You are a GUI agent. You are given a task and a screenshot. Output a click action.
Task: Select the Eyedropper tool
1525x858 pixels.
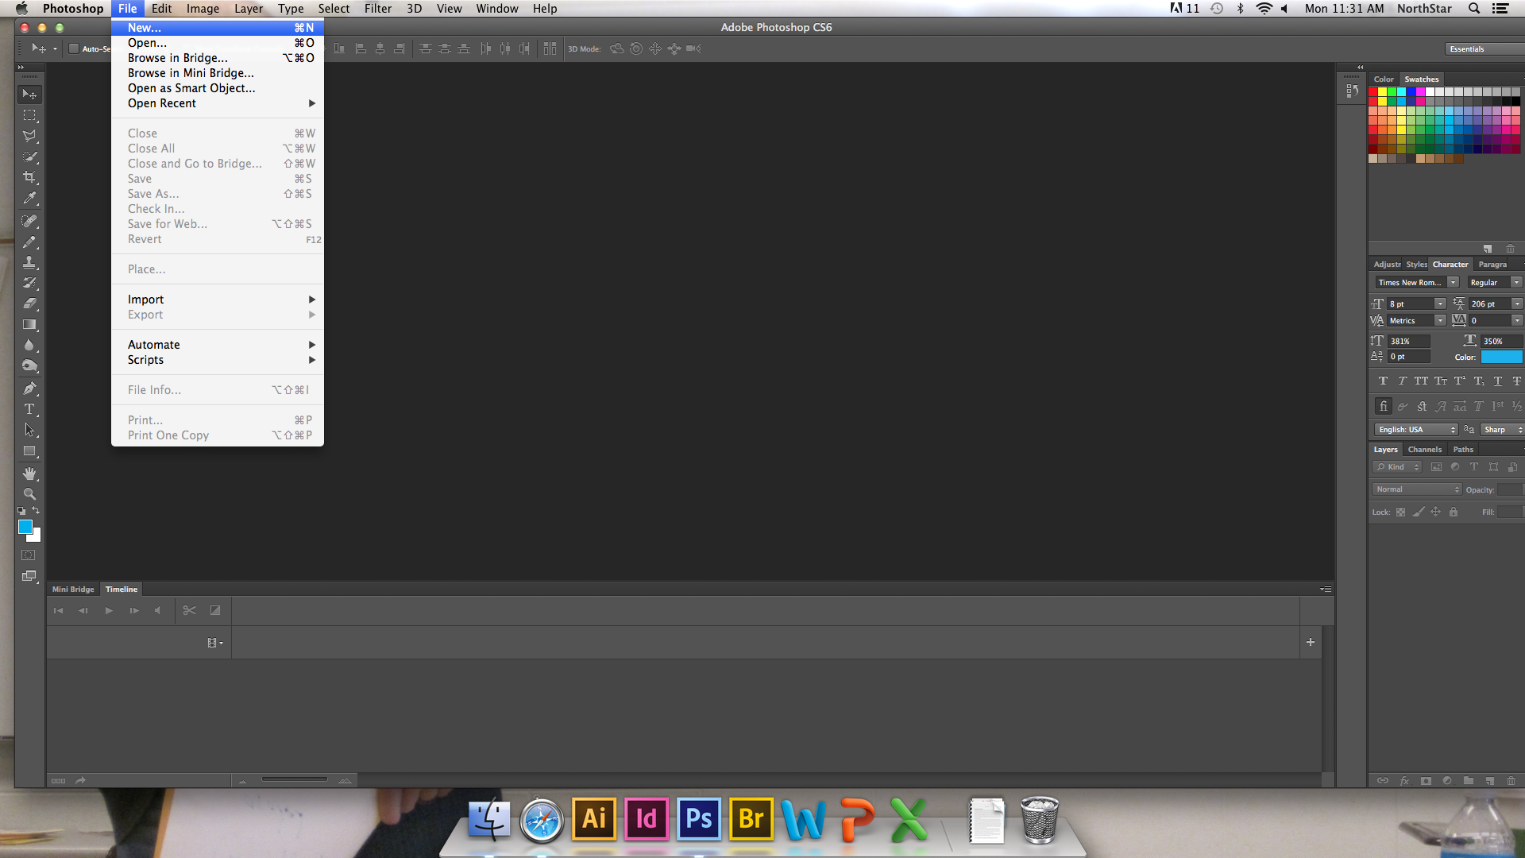(29, 198)
